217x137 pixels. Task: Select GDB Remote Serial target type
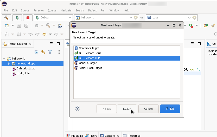pos(127,53)
